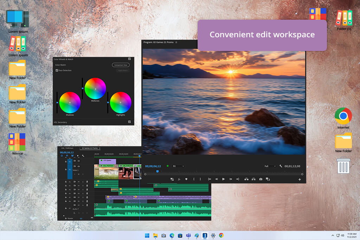Open the button editor plus icon
The image size is (360, 240).
300,180
